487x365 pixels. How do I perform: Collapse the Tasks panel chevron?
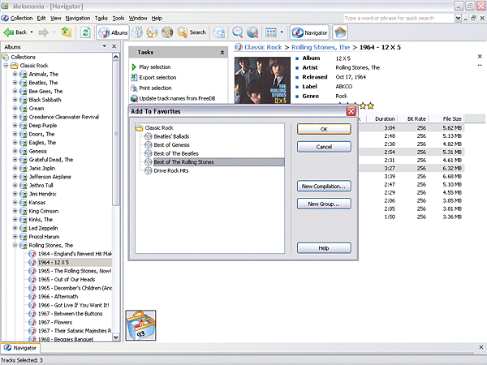(x=222, y=52)
